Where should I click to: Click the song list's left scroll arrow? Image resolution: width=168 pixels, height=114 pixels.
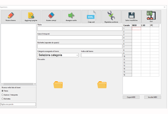click(x=2, y=84)
